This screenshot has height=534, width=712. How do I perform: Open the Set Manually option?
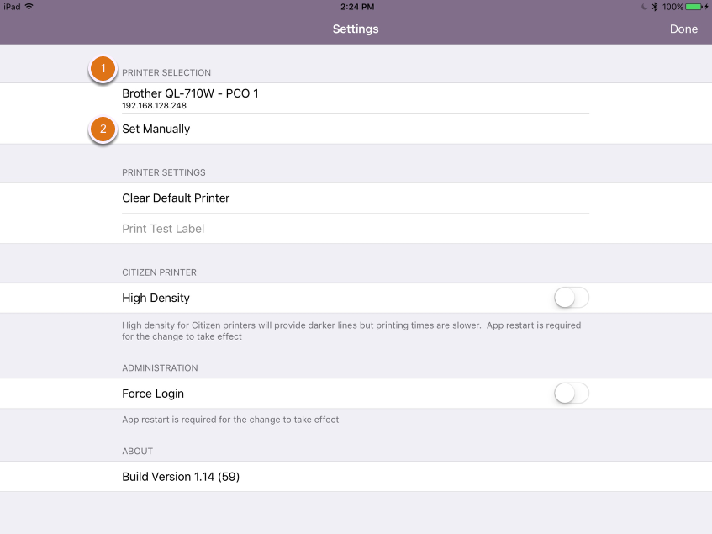click(x=356, y=129)
